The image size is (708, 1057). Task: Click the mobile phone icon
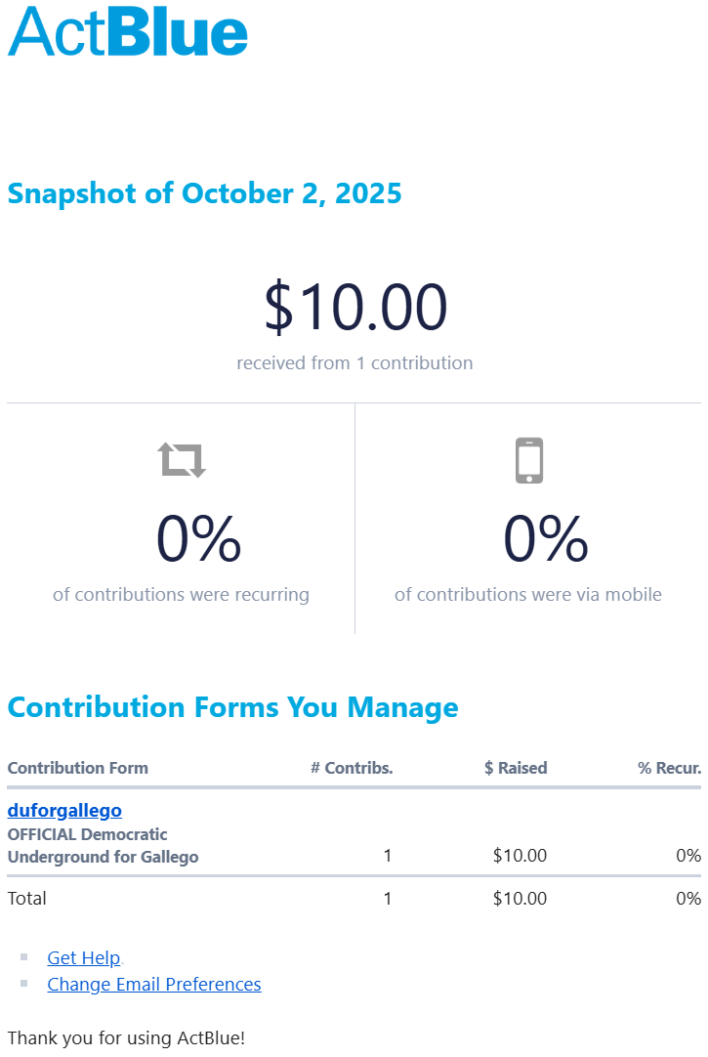[x=529, y=460]
